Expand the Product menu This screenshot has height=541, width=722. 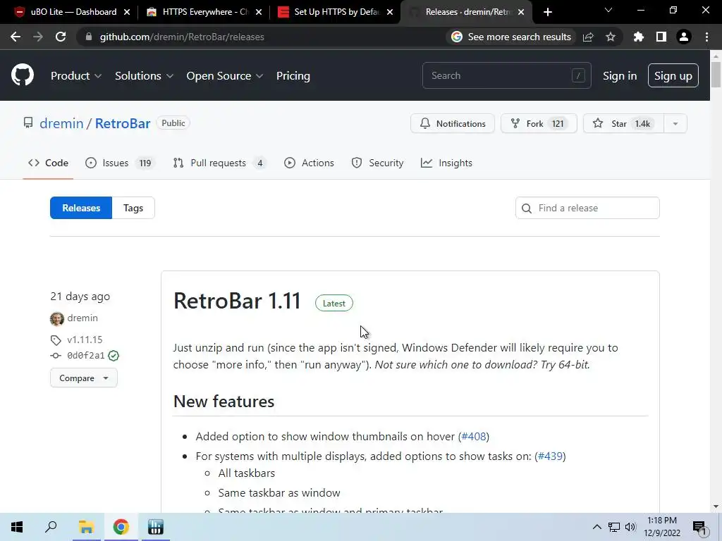[76, 76]
